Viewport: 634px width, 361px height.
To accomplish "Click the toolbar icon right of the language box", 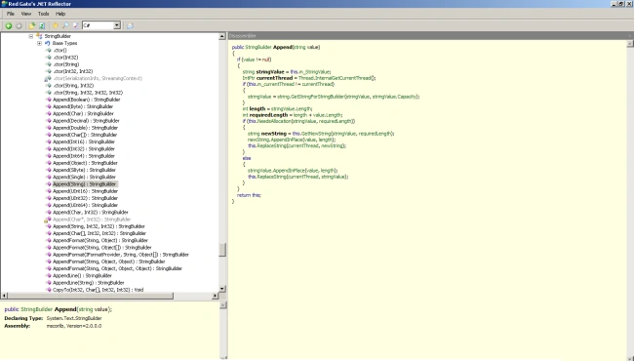I will [130, 26].
